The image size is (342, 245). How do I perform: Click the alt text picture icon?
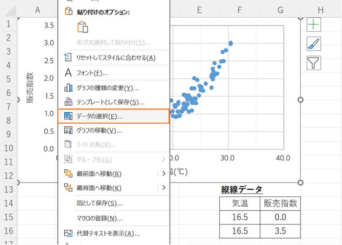(x=68, y=234)
